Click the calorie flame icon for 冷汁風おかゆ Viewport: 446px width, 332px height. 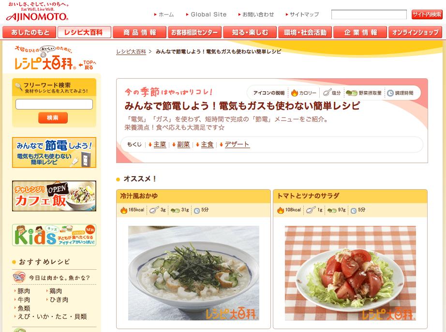pos(124,210)
